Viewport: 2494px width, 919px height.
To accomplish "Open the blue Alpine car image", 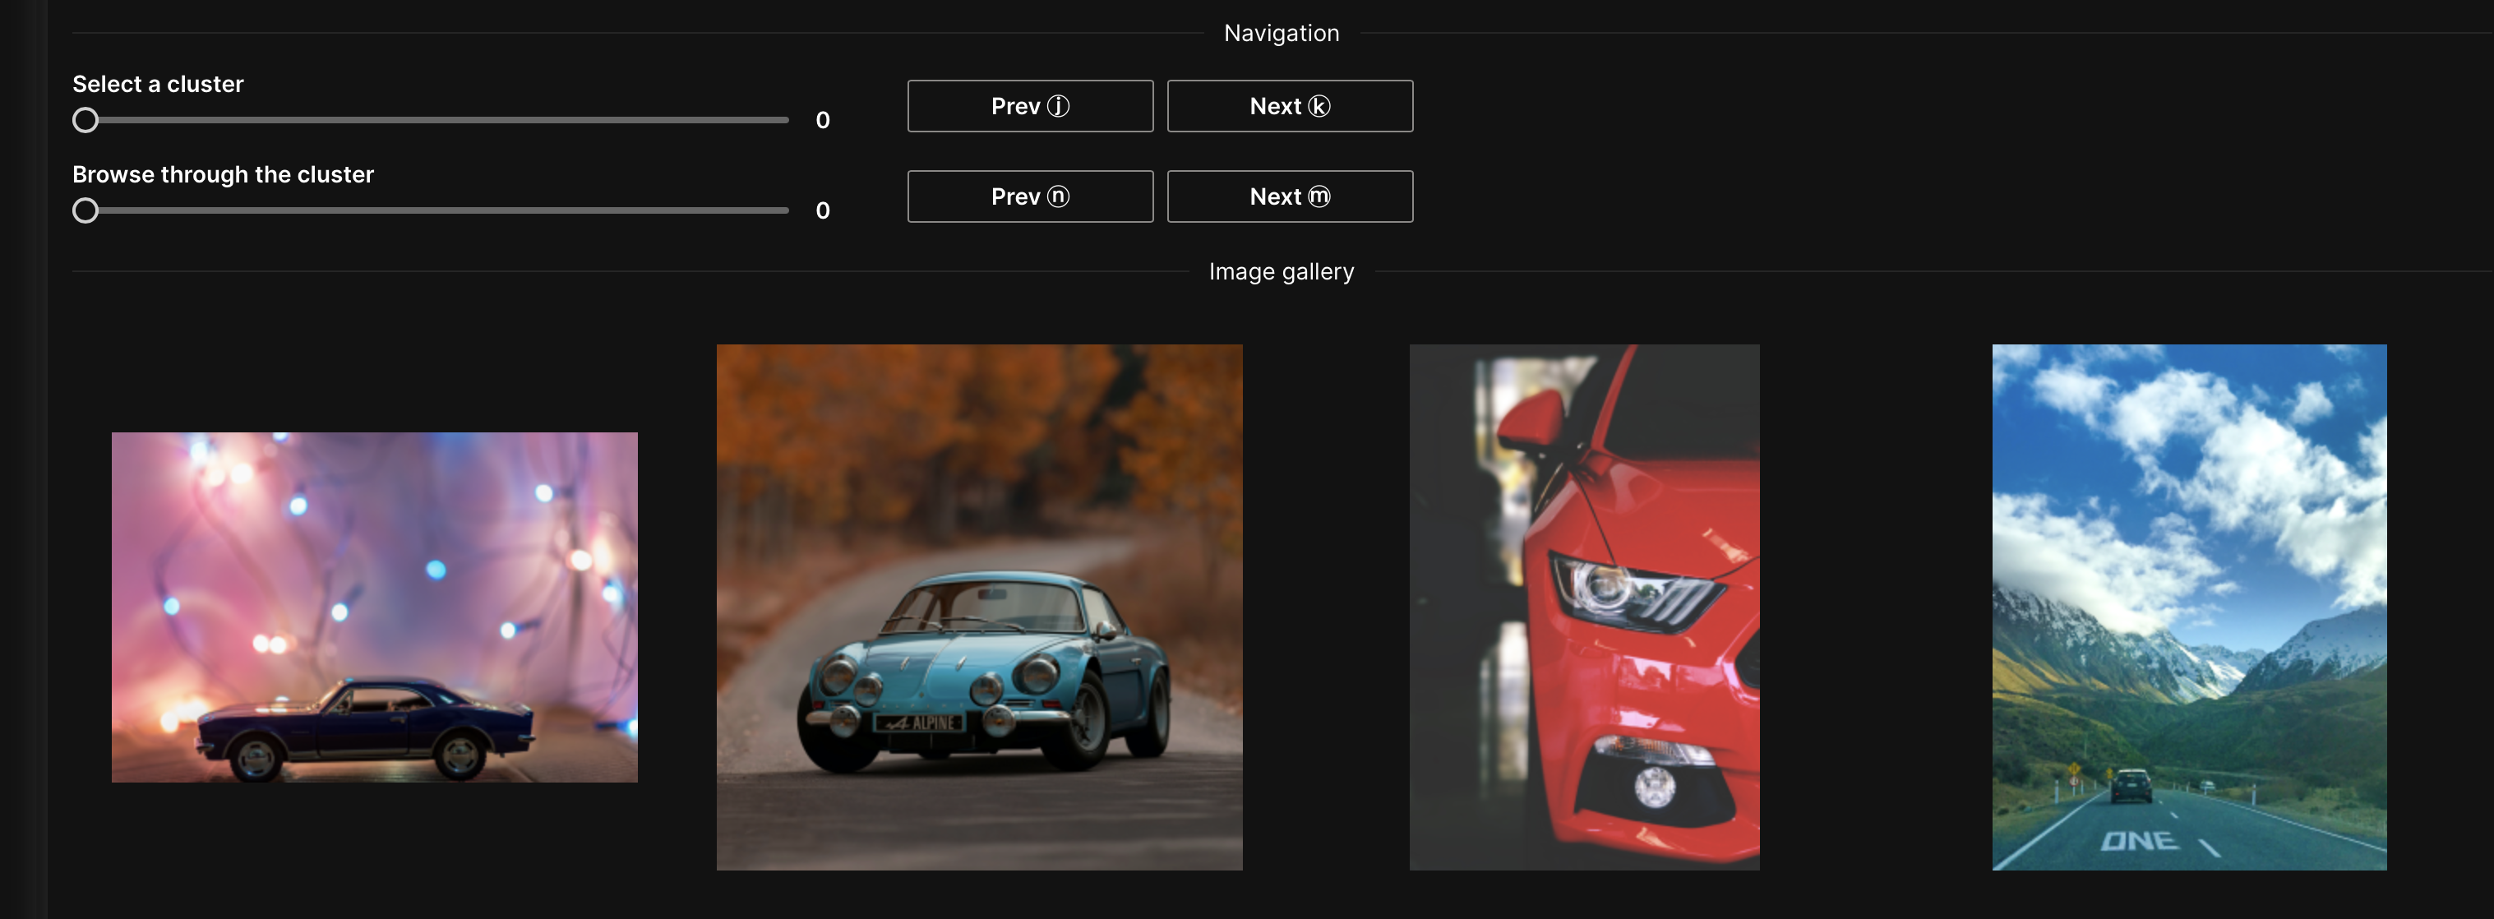I will (x=979, y=606).
